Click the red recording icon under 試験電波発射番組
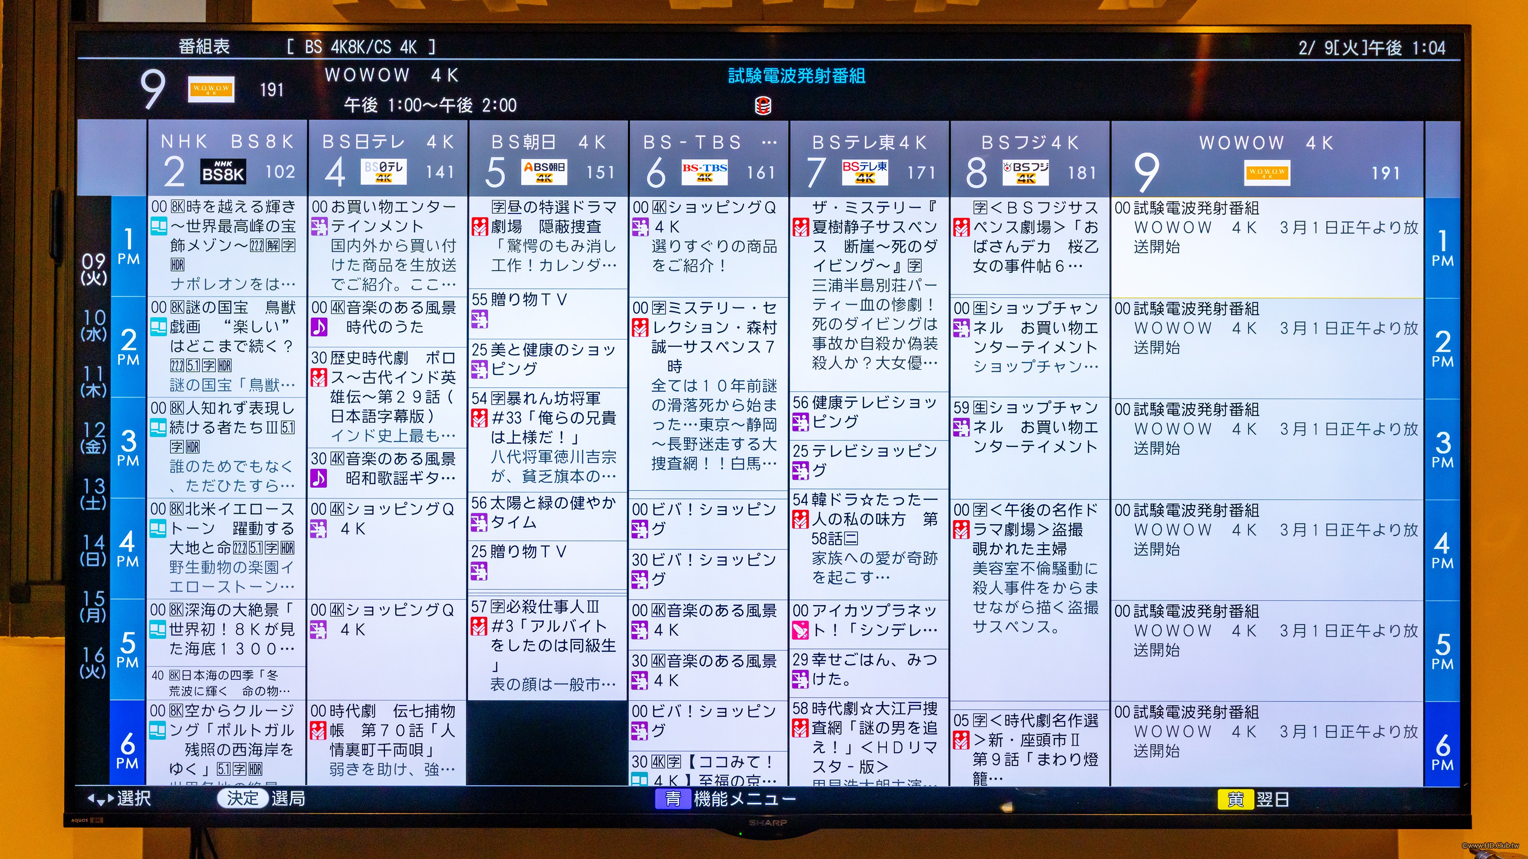This screenshot has width=1528, height=859. (x=763, y=106)
